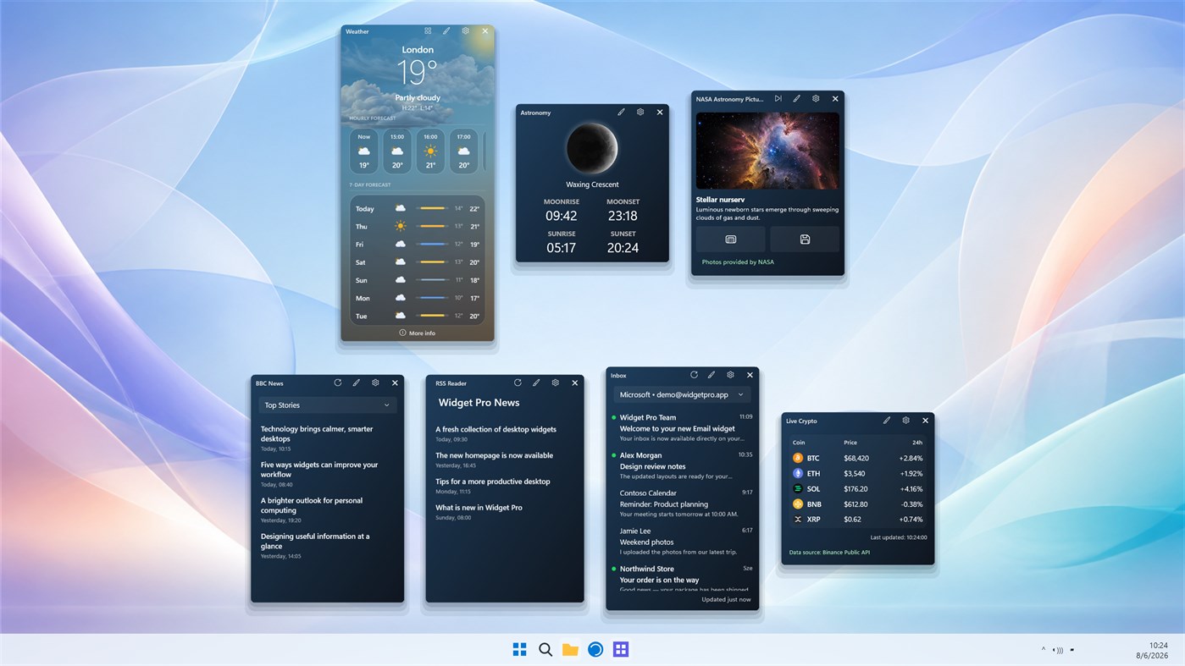
Task: Edit the Live Crypto widget
Action: point(887,421)
